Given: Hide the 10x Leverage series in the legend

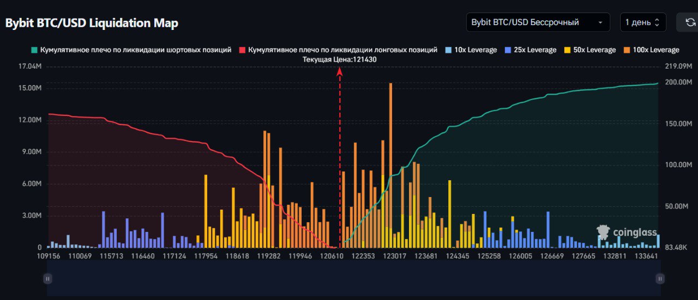Looking at the screenshot, I should pos(471,50).
